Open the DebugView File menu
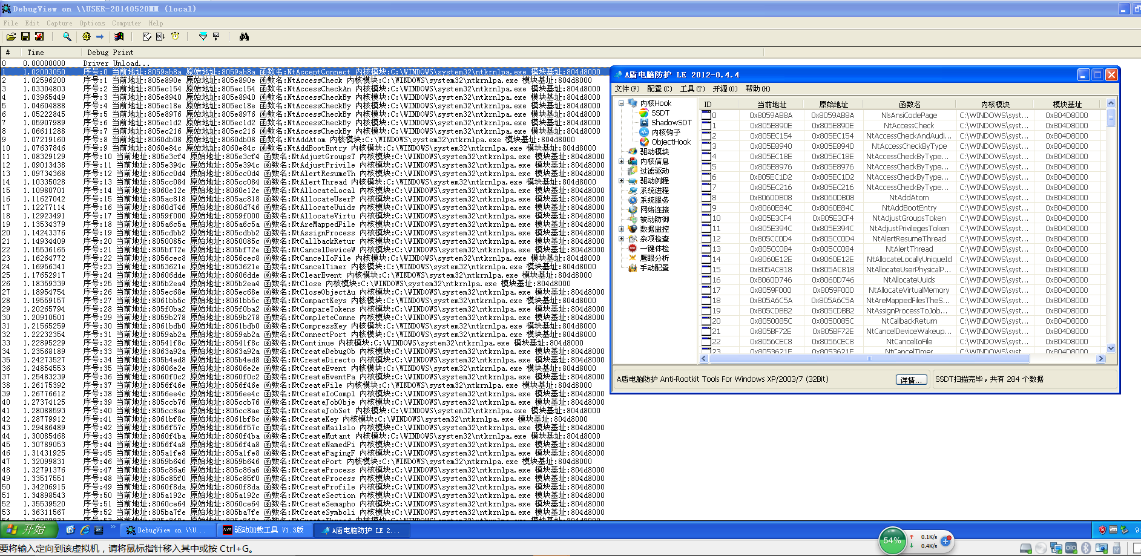1141x556 pixels. coord(10,24)
